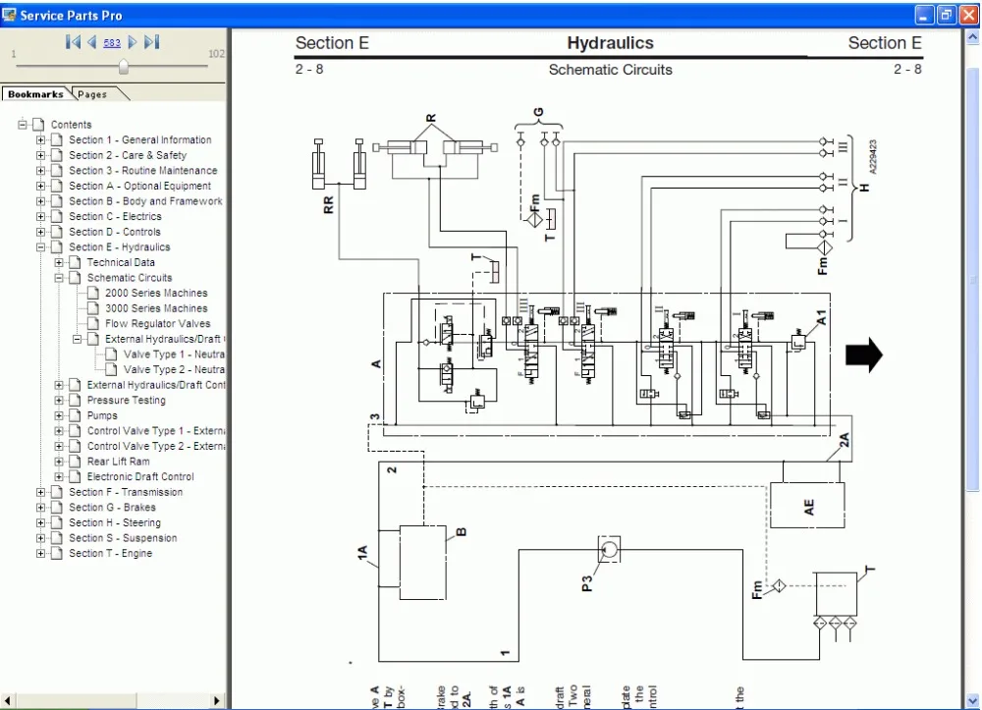Screen dimensions: 982x710
Task: Expand Section F - Transmission node
Action: (40, 492)
